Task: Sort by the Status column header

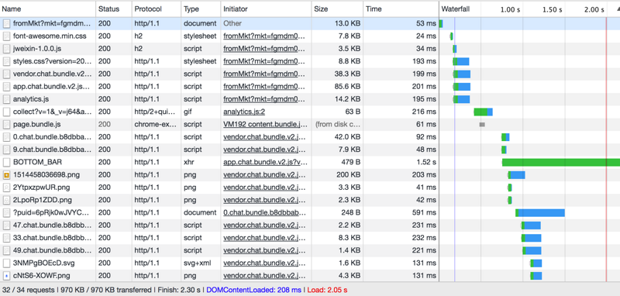Action: pyautogui.click(x=113, y=9)
